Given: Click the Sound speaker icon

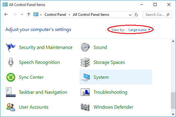Looking at the screenshot, I should 85,47.
